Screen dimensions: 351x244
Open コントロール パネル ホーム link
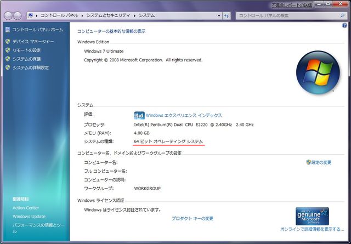pyautogui.click(x=38, y=30)
